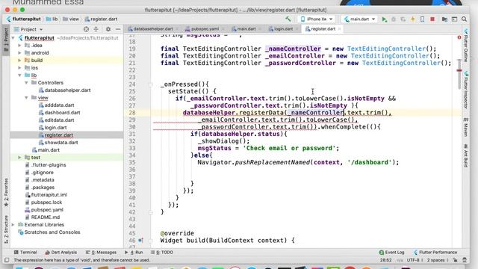The image size is (478, 269).
Task: Expand the test folder
Action: click(20, 158)
